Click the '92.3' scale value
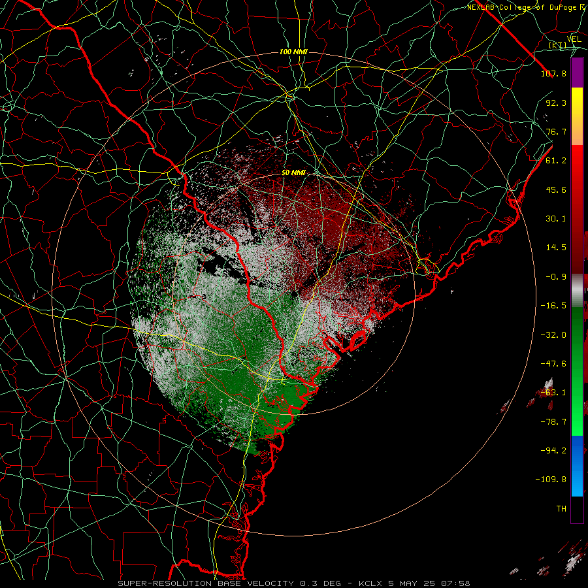588x588 pixels. click(x=556, y=103)
